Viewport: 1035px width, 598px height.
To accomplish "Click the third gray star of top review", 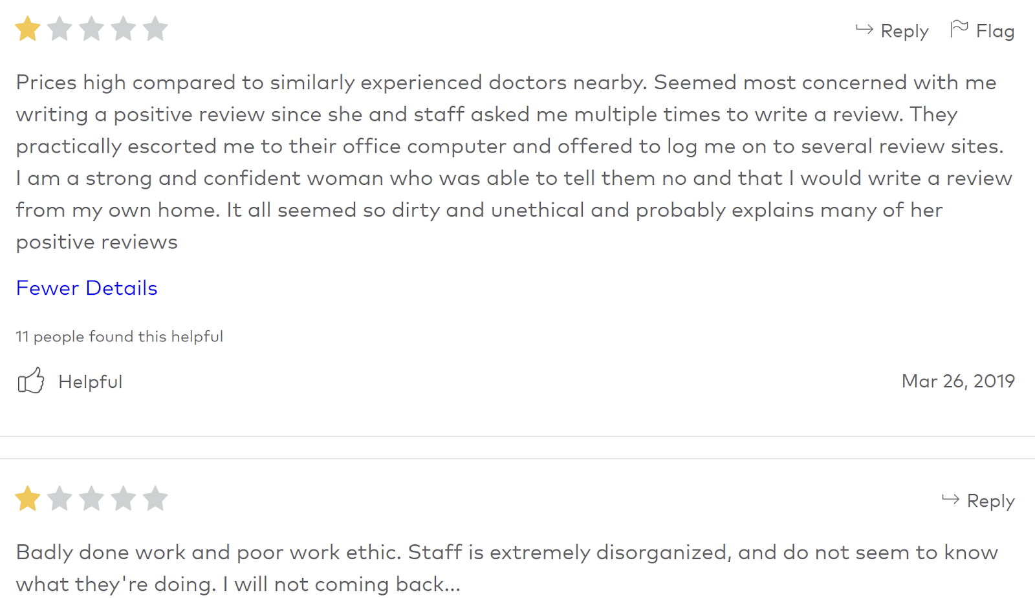I will 91,29.
